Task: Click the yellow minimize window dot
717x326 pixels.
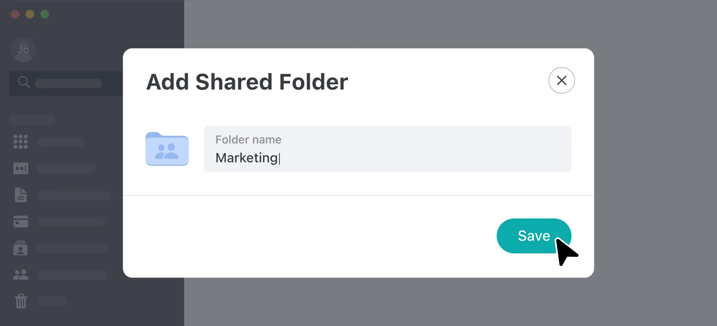Action: tap(30, 14)
